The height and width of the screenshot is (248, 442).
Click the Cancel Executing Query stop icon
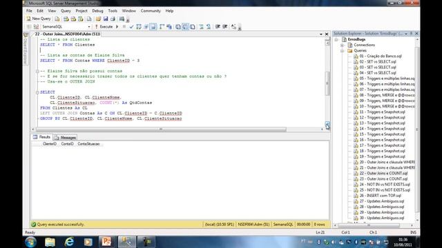[x=124, y=27]
